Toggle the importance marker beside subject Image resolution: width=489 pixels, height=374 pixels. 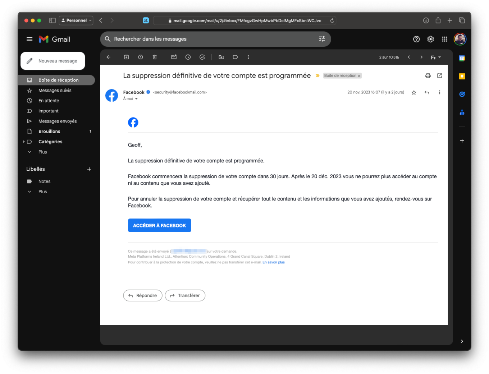317,76
